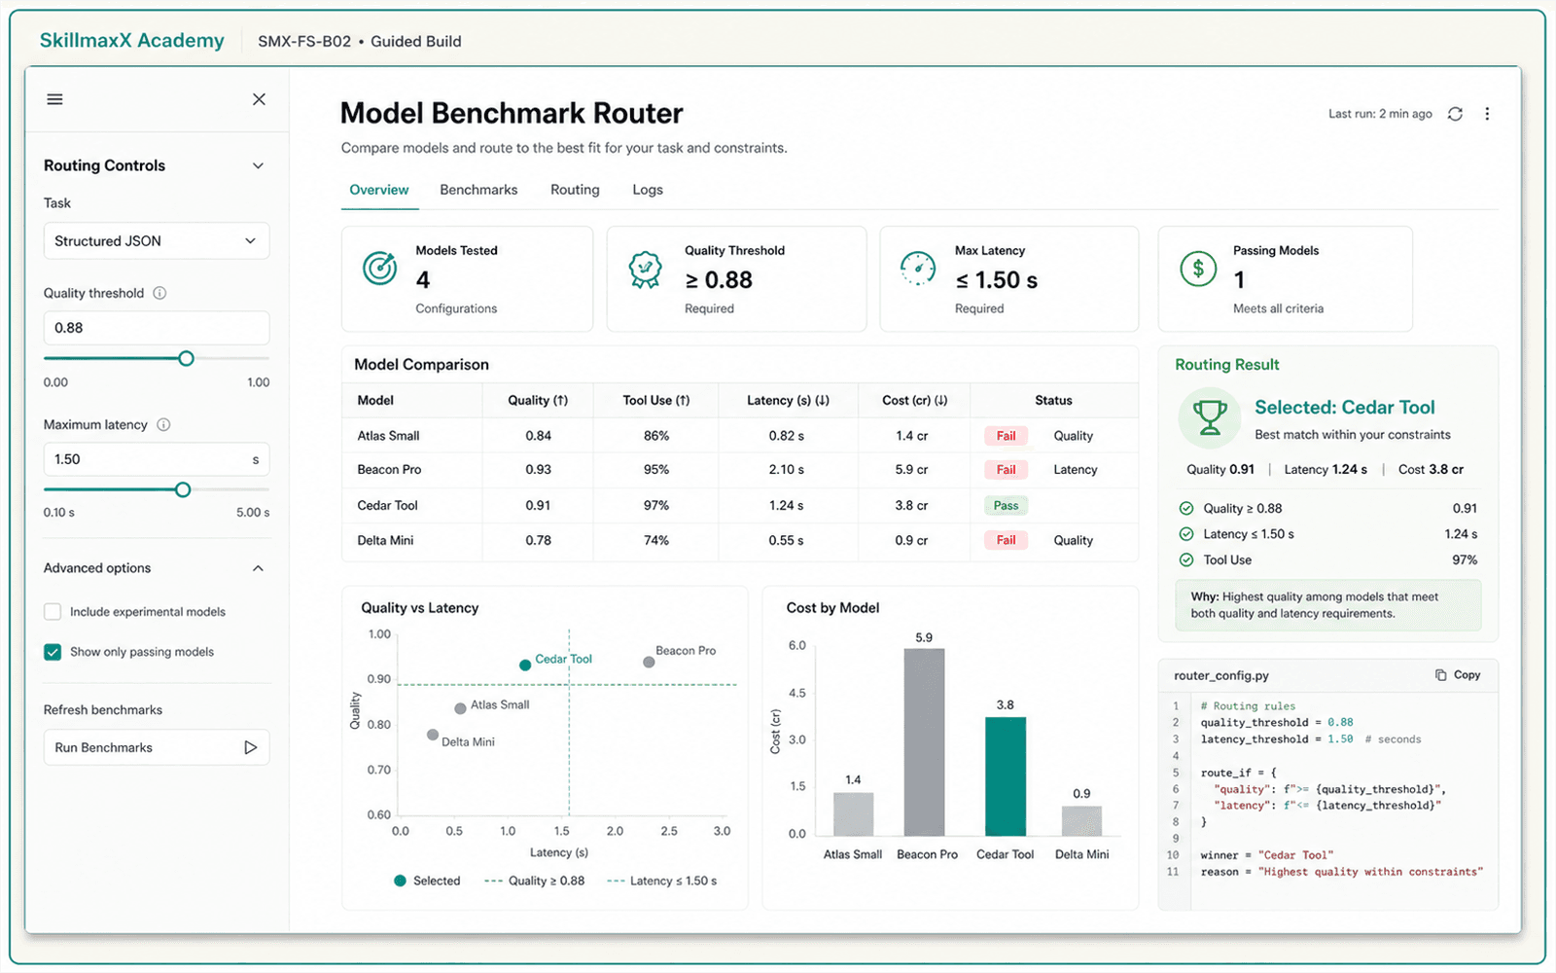Click the Atlas Small model name cell
This screenshot has width=1556, height=973.
[389, 436]
